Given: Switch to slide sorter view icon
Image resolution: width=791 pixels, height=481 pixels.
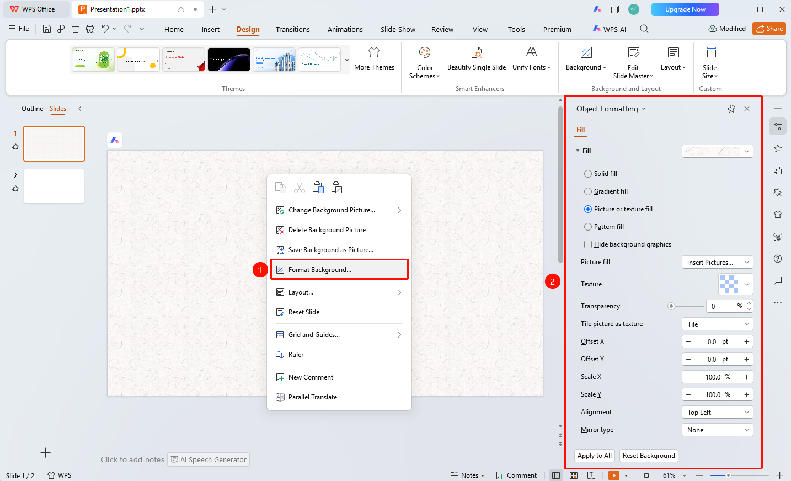Looking at the screenshot, I should click(574, 475).
